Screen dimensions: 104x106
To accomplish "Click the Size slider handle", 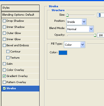I will 67,15.
